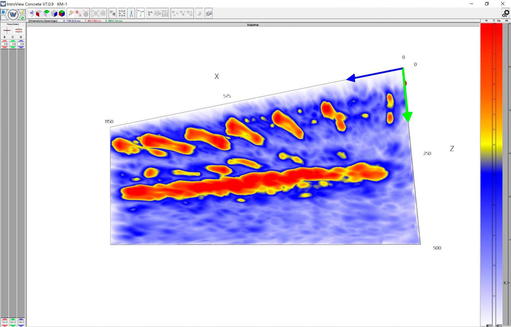Viewport: 511px width, 327px height.
Task: Increase bottom D value with blue up arrow
Action: (x=21, y=319)
